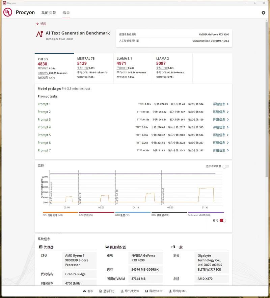
Task: Expand Prompt 2 details chevron
Action: pos(228,112)
